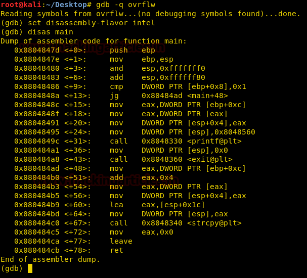The height and width of the screenshot is (278, 307).
Task: Click the 'mov eax,0x0' instruction at main+72
Action: [x=142, y=232]
